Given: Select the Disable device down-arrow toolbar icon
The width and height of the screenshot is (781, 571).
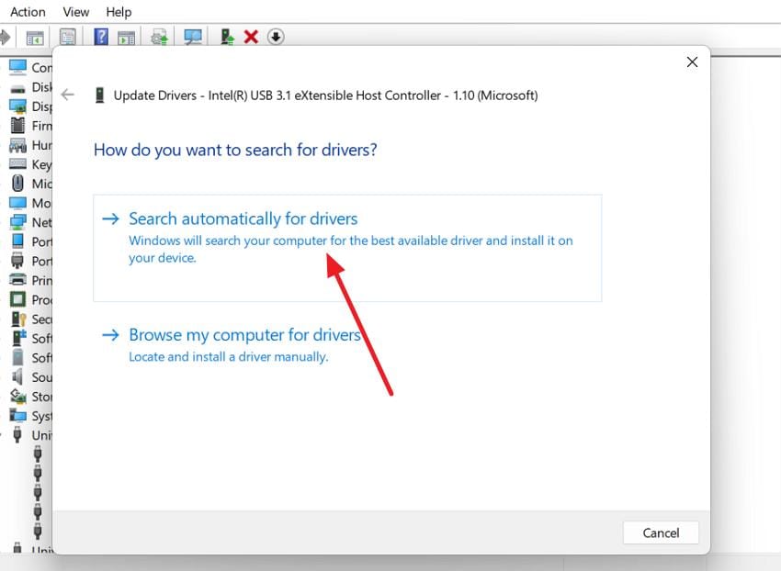Looking at the screenshot, I should coord(277,37).
